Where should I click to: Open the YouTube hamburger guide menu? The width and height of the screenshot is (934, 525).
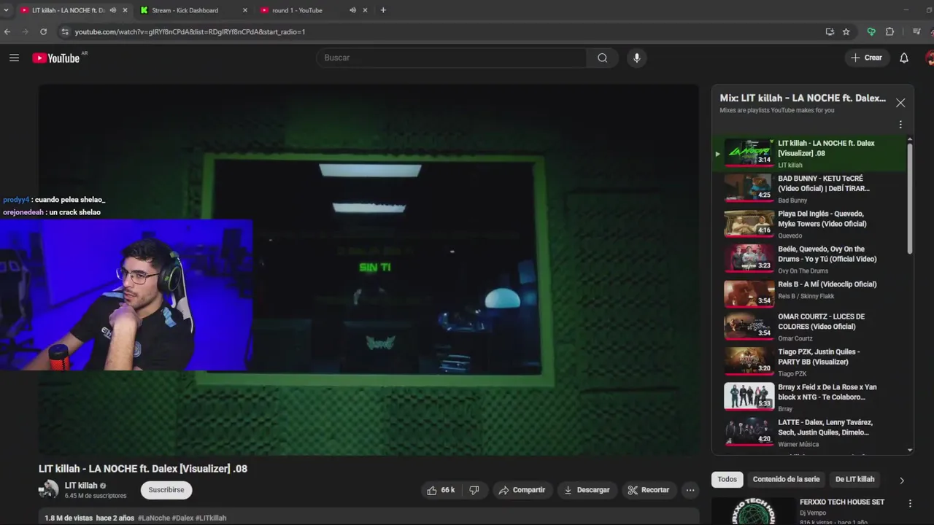point(14,58)
